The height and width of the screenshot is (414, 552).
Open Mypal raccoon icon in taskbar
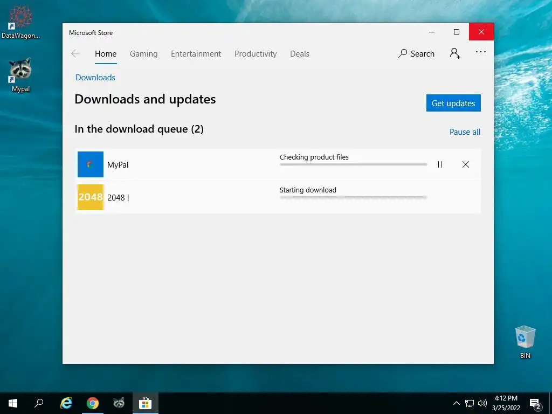[x=119, y=403]
